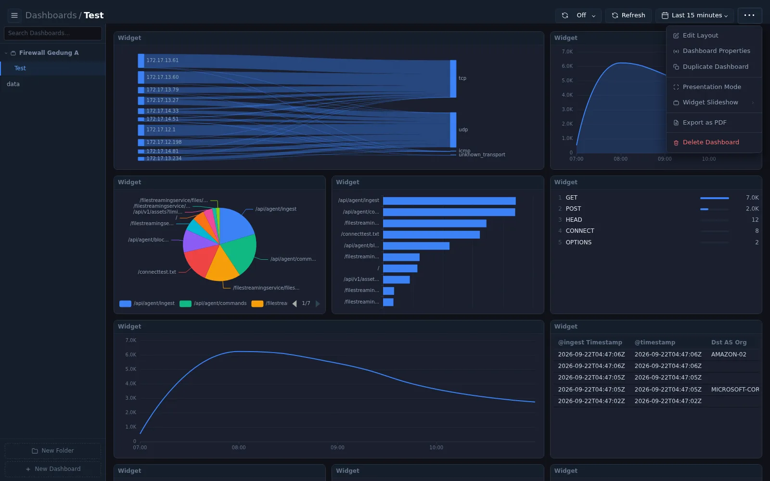Viewport: 770px width, 481px height.
Task: Click the calendar icon in time range
Action: pos(665,15)
